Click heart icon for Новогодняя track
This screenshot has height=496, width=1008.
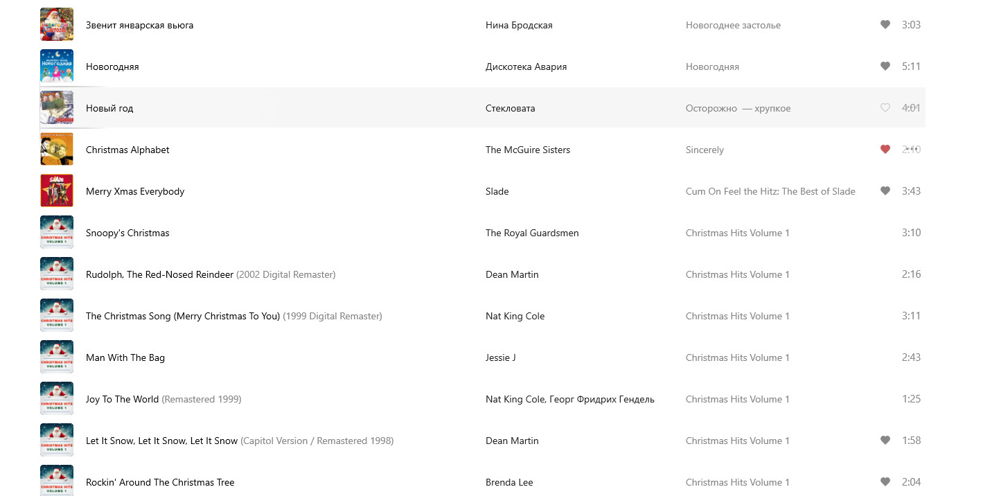pos(885,67)
